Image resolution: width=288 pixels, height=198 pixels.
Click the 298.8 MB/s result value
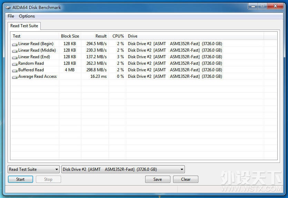(x=97, y=70)
